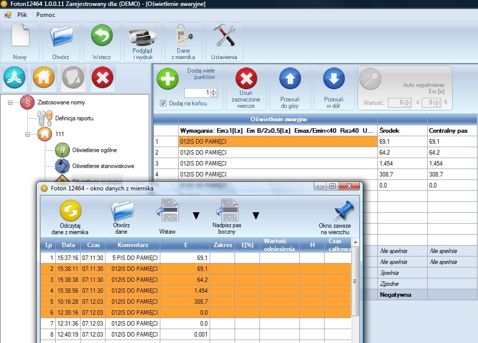Open the Podgląd i wydruk printer icon
478x343 pixels.
pos(142,37)
